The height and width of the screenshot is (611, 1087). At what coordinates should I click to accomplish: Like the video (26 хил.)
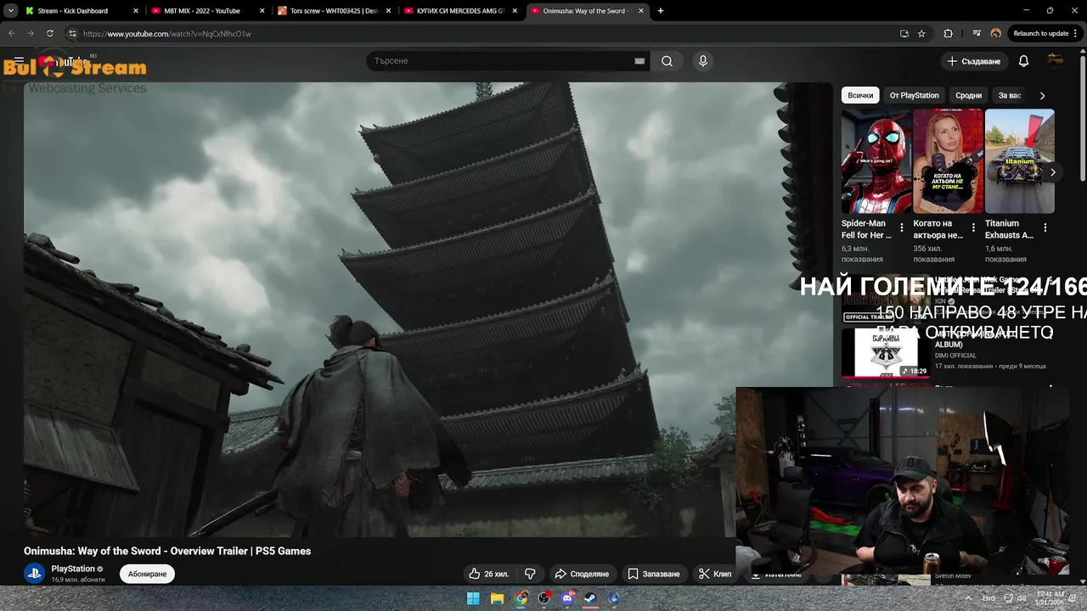coord(488,574)
